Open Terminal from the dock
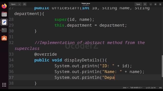 point(4,30)
